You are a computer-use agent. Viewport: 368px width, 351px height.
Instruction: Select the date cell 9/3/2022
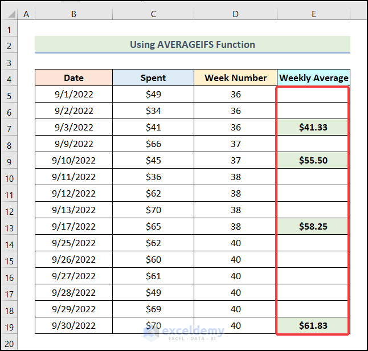73,127
